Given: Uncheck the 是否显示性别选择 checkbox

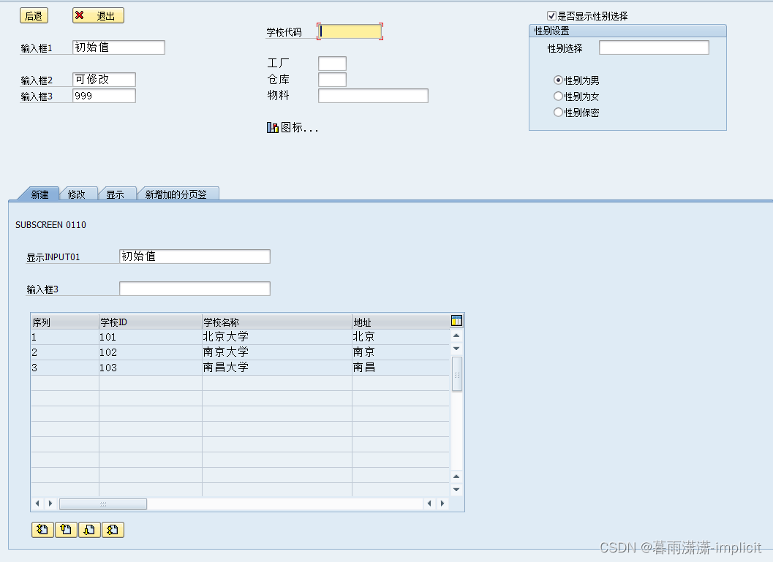Looking at the screenshot, I should (x=551, y=15).
